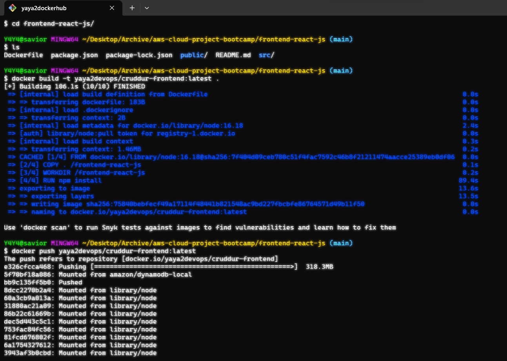Open a new terminal tab with plus

click(x=132, y=8)
